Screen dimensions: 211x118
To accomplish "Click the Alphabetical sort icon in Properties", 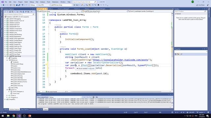I will pyautogui.click(x=178, y=54).
